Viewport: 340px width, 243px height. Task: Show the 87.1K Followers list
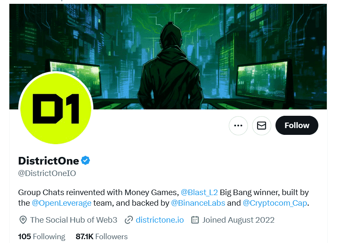pos(101,237)
